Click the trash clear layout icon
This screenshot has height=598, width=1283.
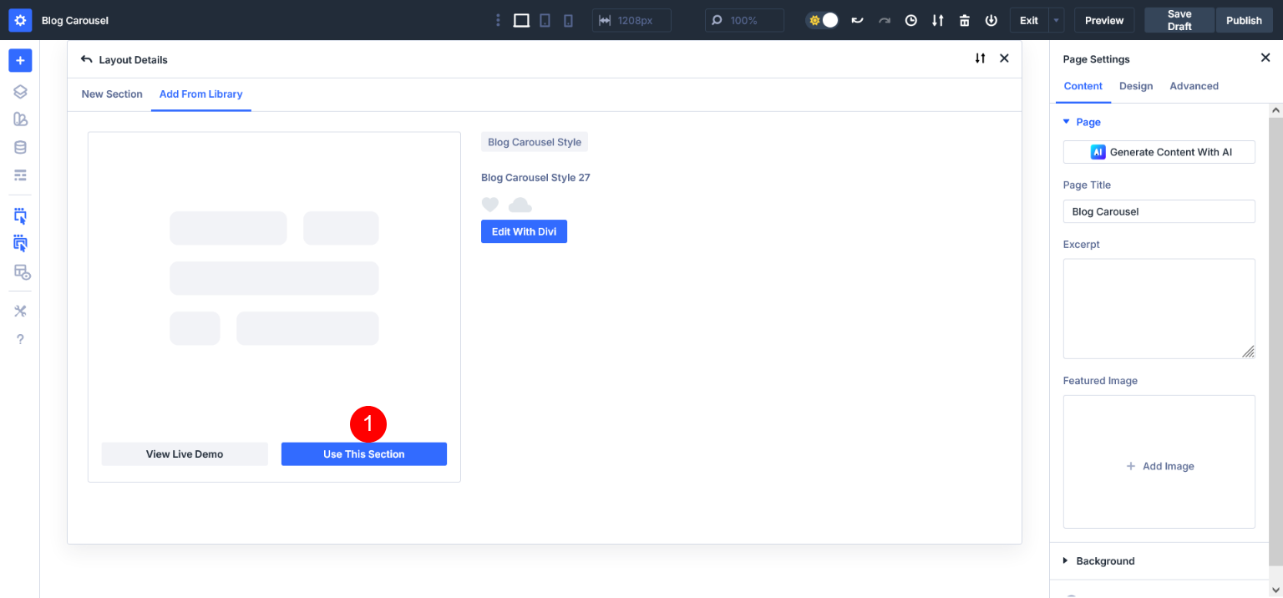click(964, 20)
